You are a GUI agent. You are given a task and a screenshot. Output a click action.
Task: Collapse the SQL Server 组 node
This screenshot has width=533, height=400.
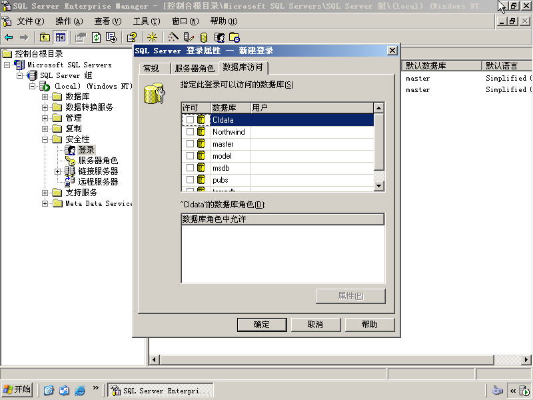20,75
